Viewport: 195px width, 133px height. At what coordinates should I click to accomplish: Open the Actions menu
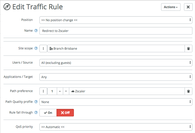(171, 7)
